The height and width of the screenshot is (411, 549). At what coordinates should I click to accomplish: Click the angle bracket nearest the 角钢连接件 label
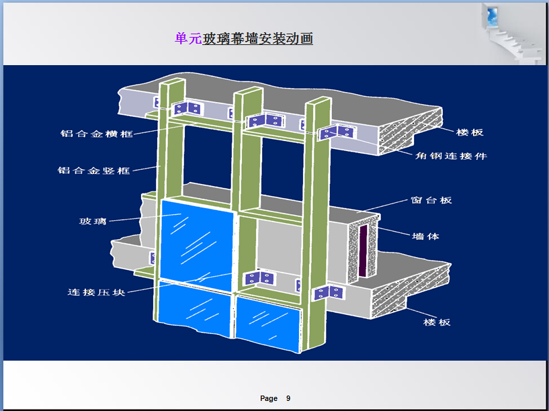pos(335,132)
